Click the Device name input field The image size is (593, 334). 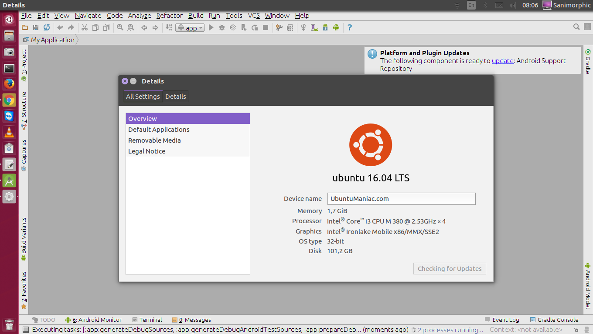401,199
